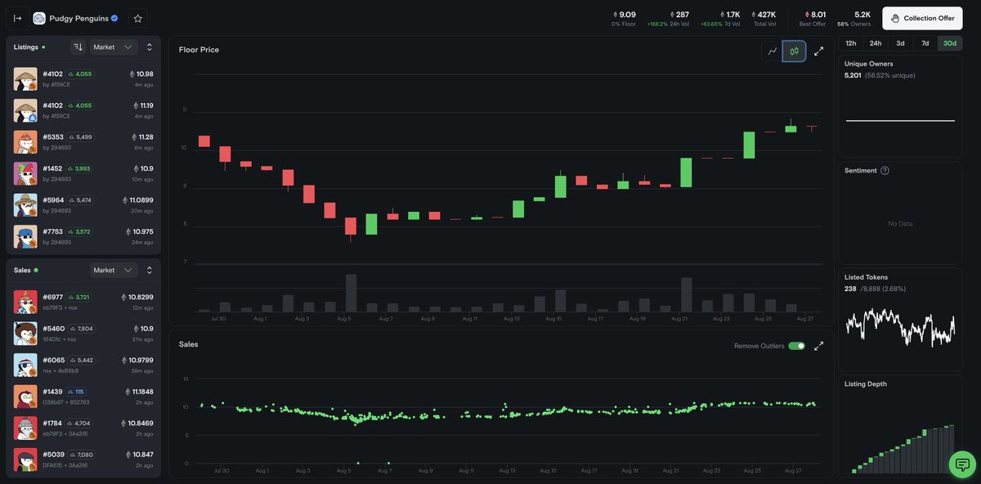Click the Pudgy Penguins collection logo

point(39,18)
